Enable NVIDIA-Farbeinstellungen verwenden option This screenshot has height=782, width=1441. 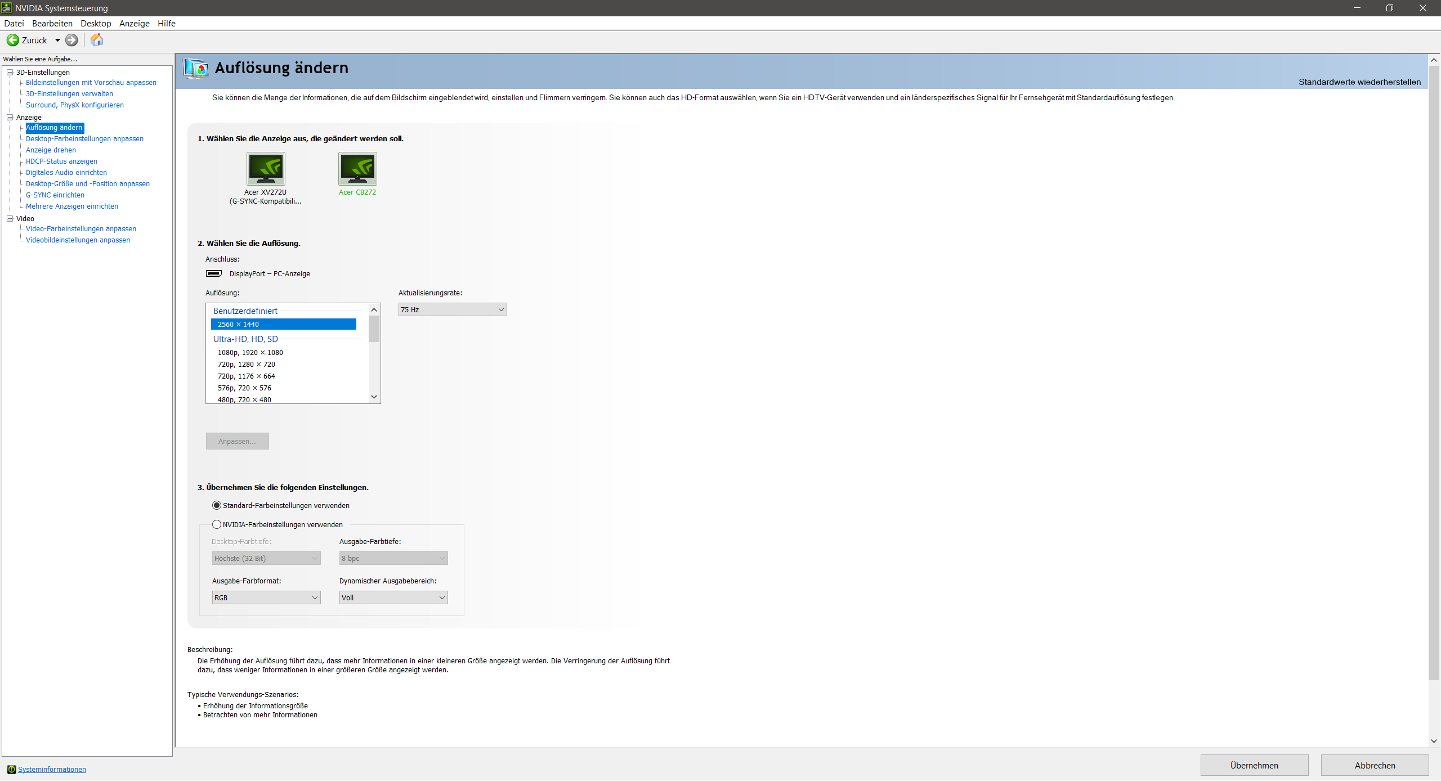217,524
